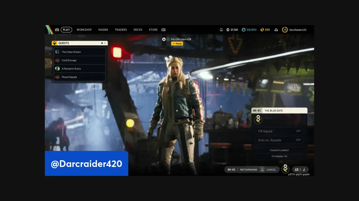359x201 pixels.
Task: Go to the TRADERS tab
Action: [121, 30]
